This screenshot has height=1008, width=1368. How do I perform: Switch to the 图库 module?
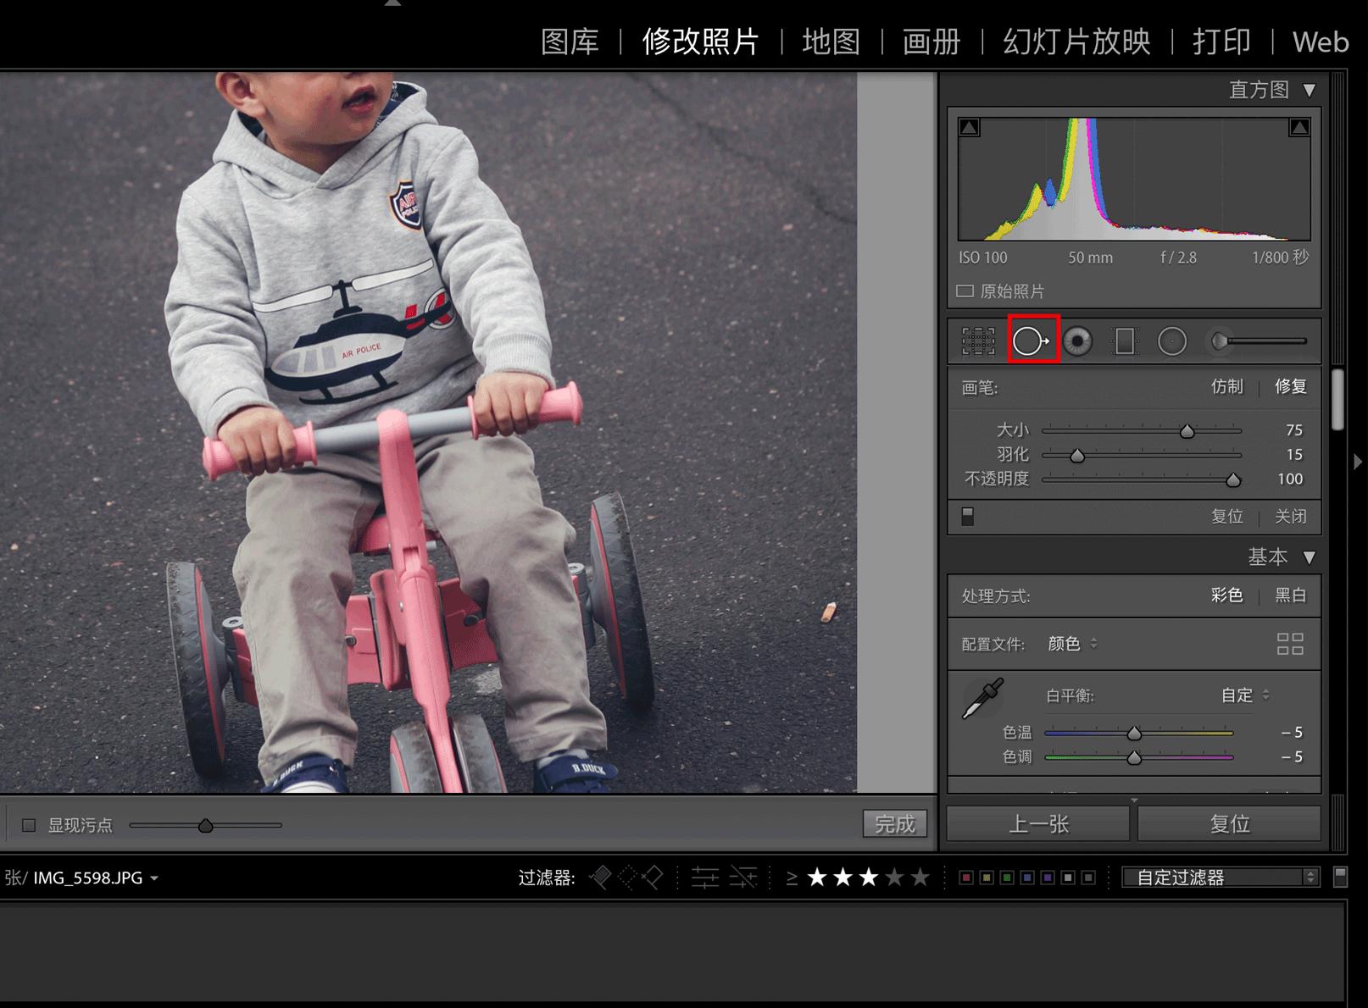click(x=570, y=42)
